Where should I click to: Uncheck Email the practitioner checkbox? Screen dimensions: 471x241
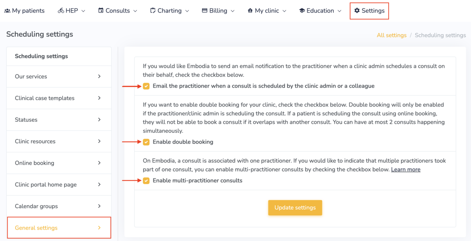click(x=146, y=86)
